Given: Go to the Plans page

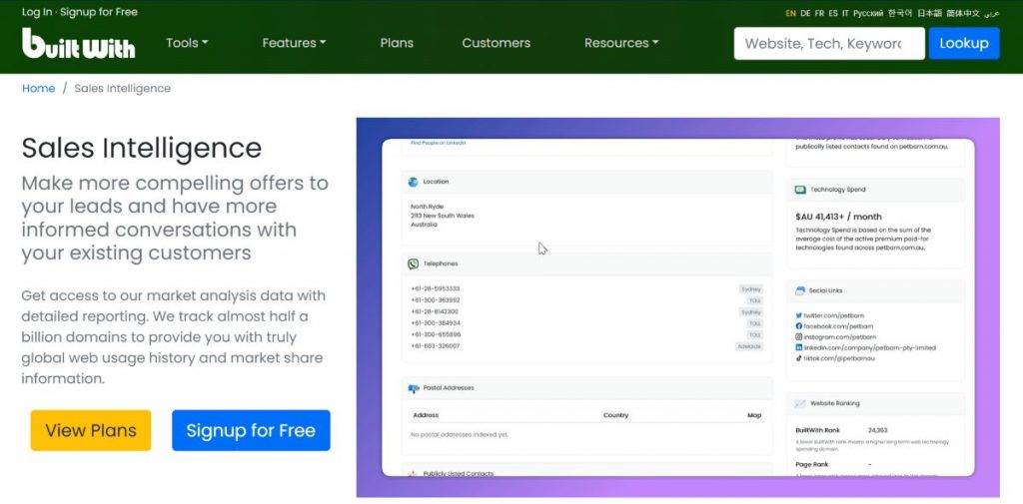Looking at the screenshot, I should point(397,43).
